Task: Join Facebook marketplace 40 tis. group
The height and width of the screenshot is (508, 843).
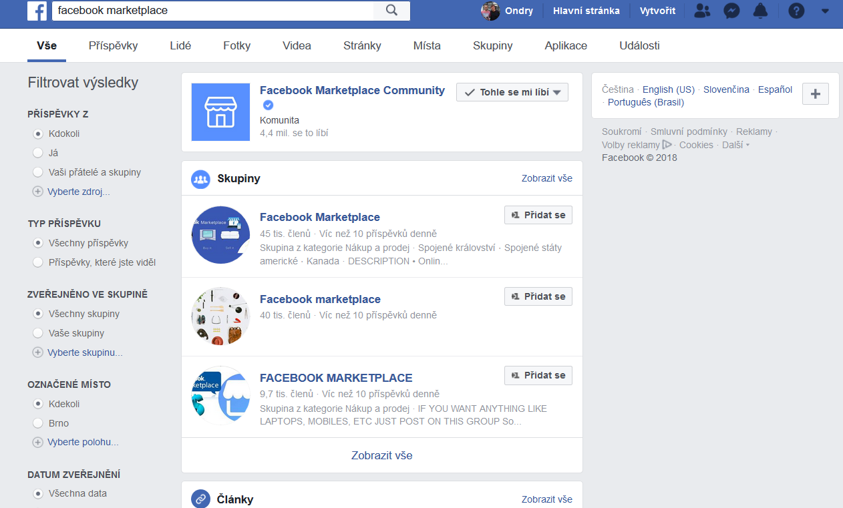Action: pyautogui.click(x=538, y=296)
